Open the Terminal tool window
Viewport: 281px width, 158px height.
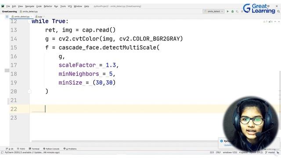point(34,149)
